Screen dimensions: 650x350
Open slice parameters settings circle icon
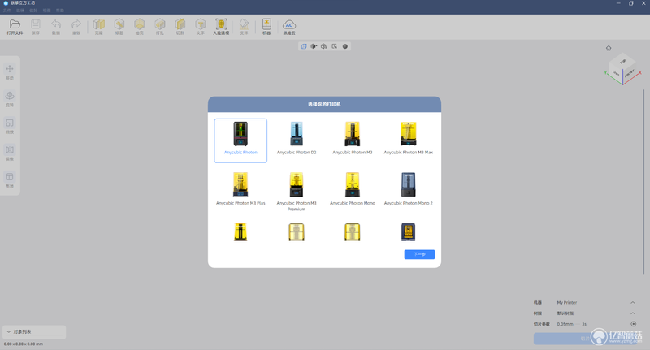point(634,324)
